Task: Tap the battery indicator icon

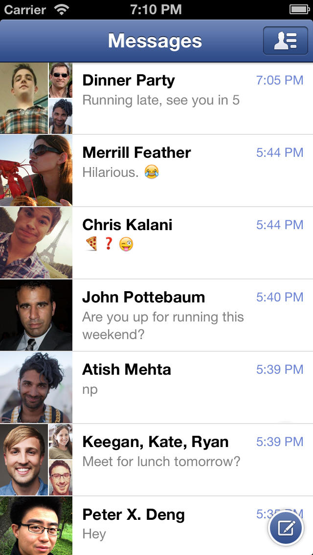Action: 299,10
